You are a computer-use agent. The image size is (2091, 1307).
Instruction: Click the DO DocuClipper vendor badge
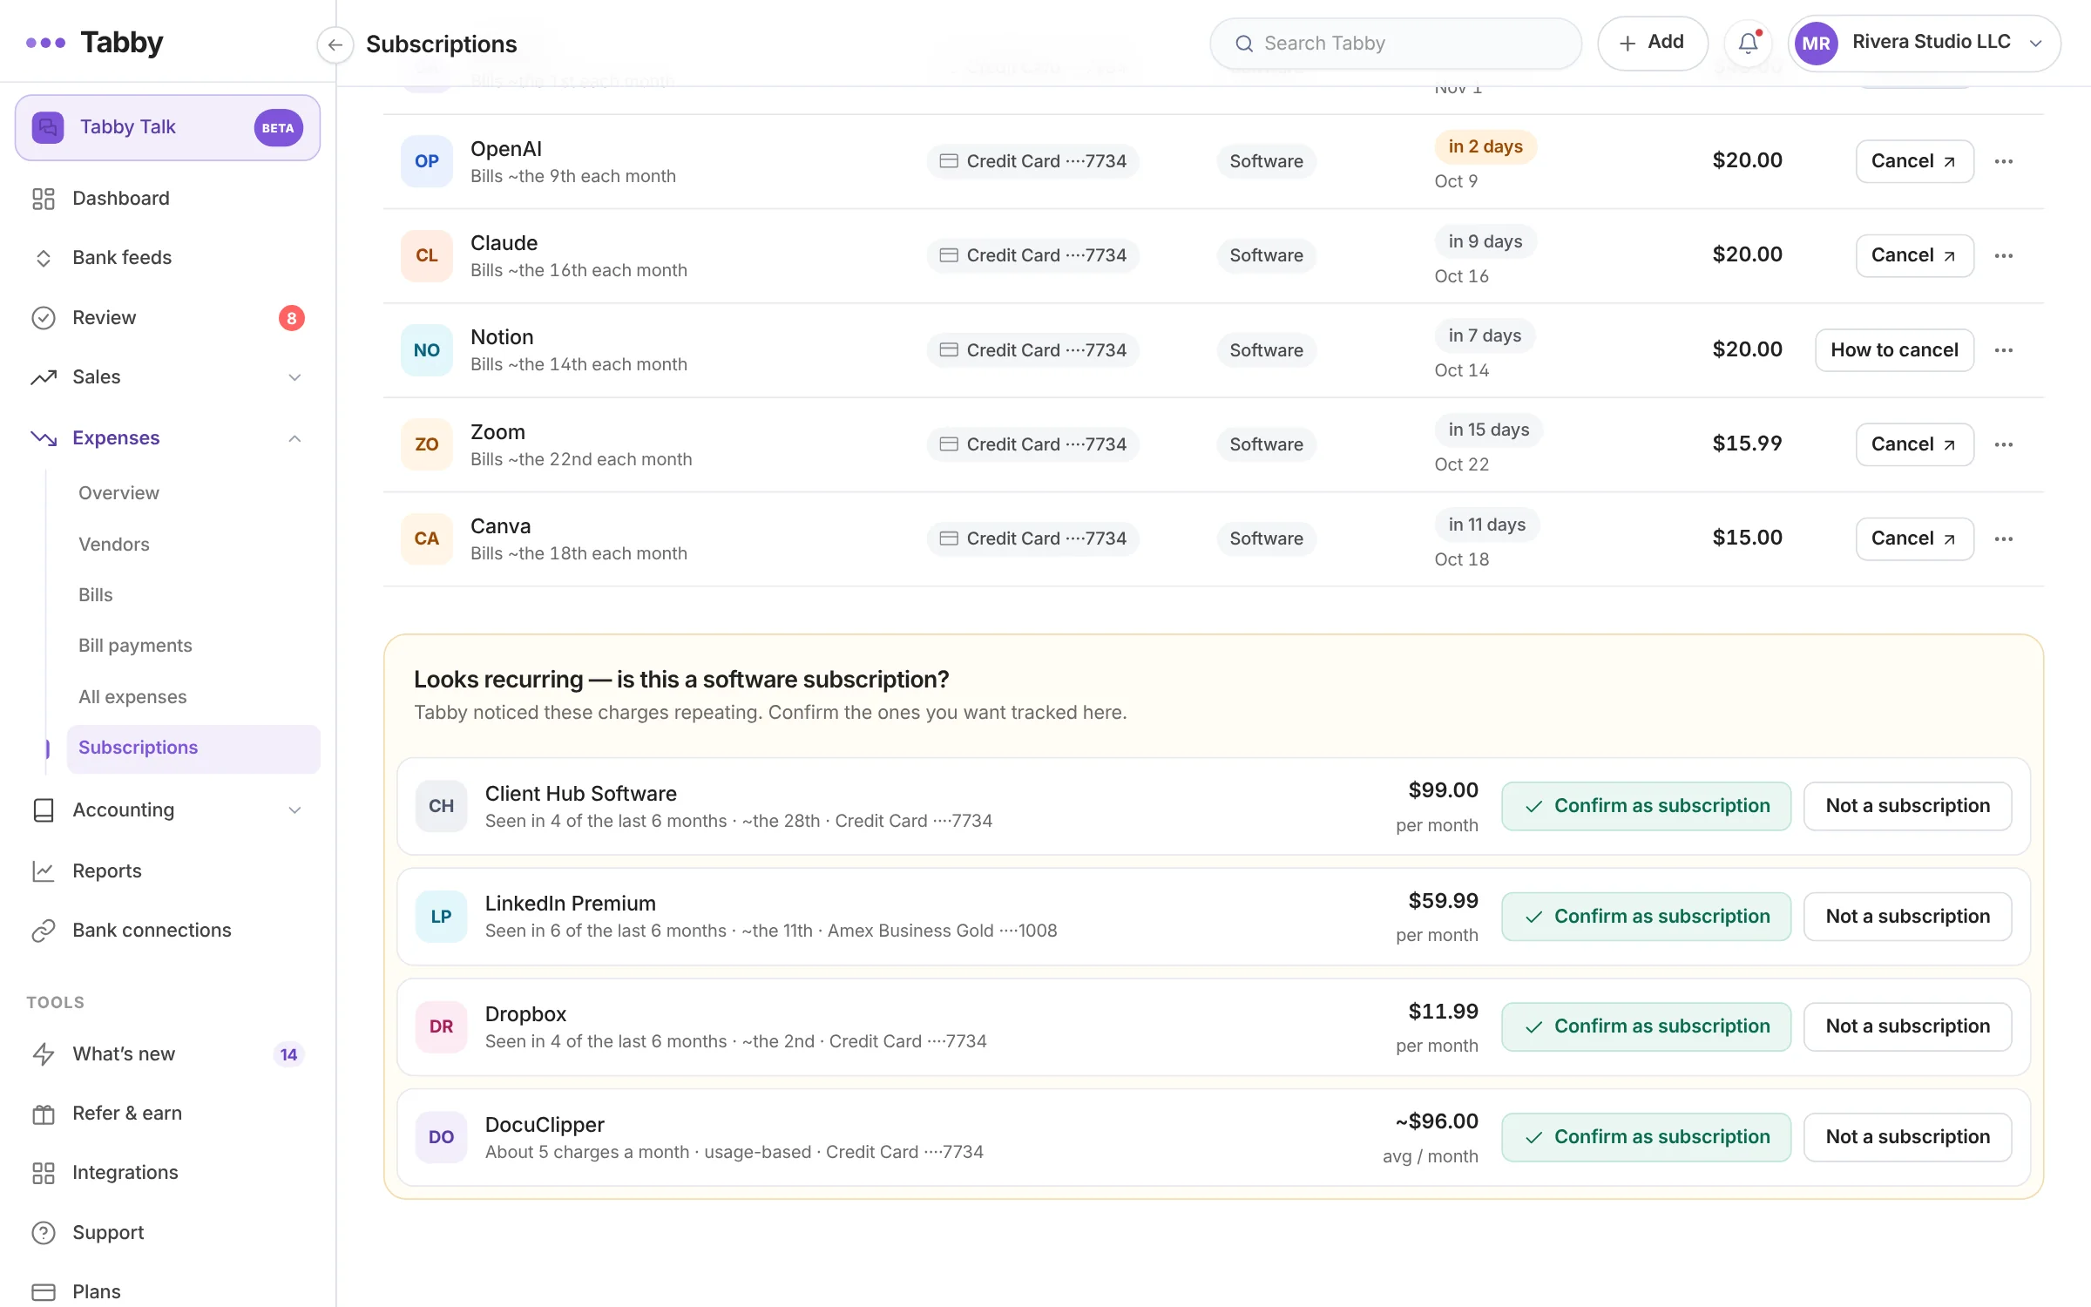pyautogui.click(x=441, y=1137)
